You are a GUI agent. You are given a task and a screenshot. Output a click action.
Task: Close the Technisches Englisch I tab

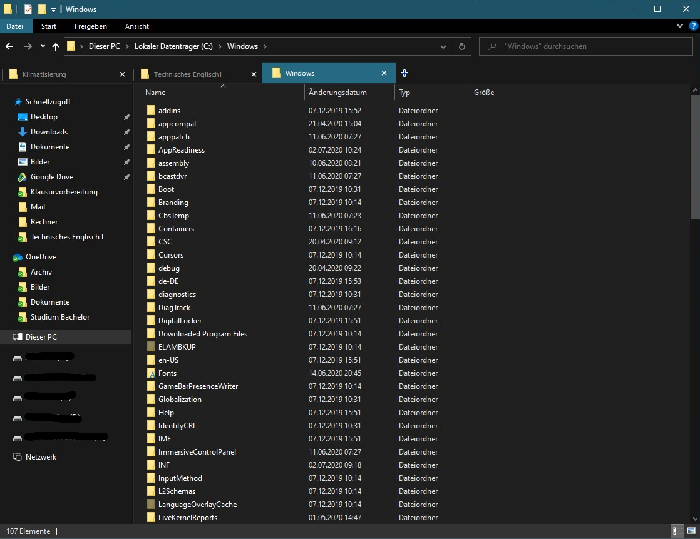254,74
